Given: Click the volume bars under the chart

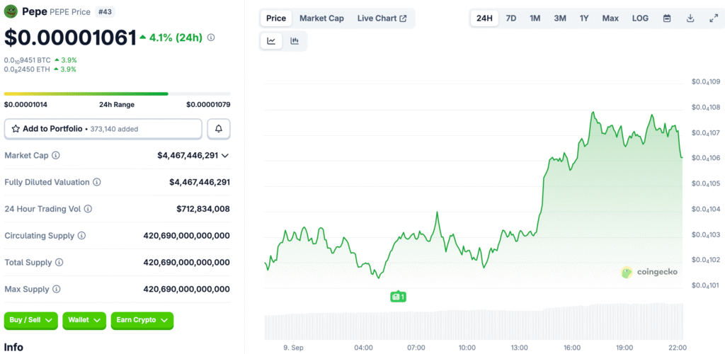Looking at the screenshot, I should click(474, 322).
